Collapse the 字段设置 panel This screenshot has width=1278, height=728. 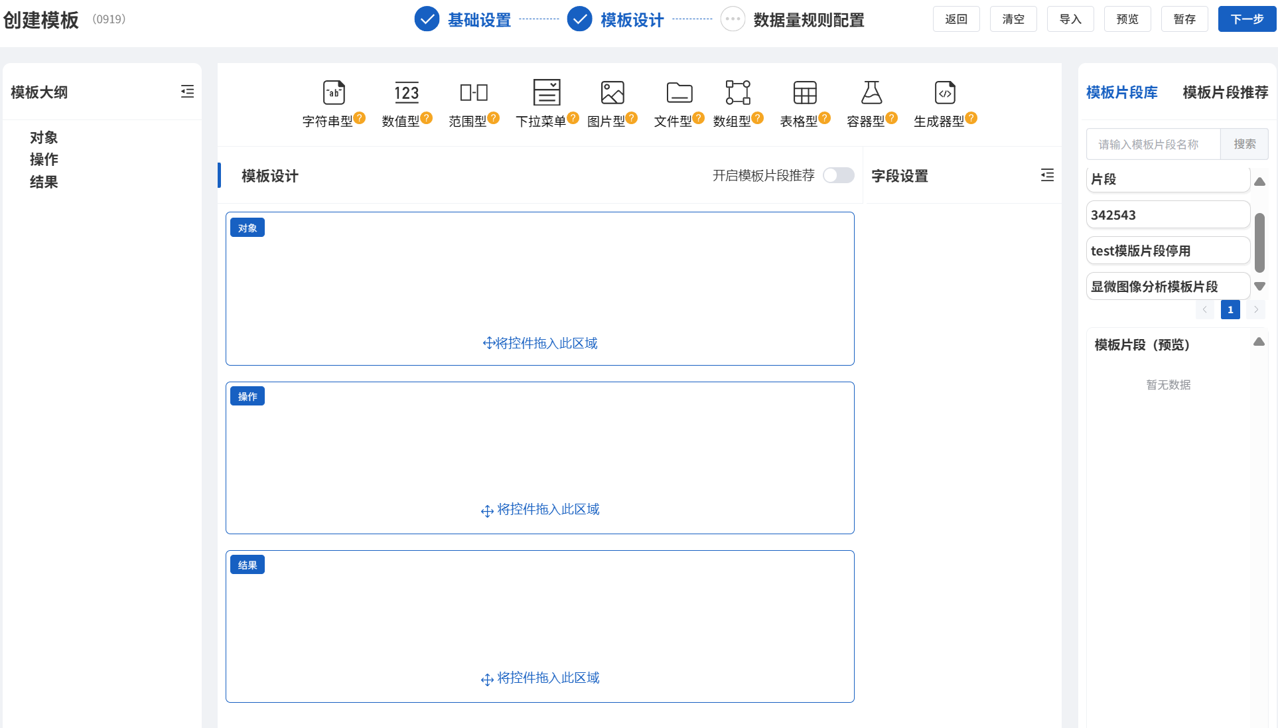(1047, 175)
